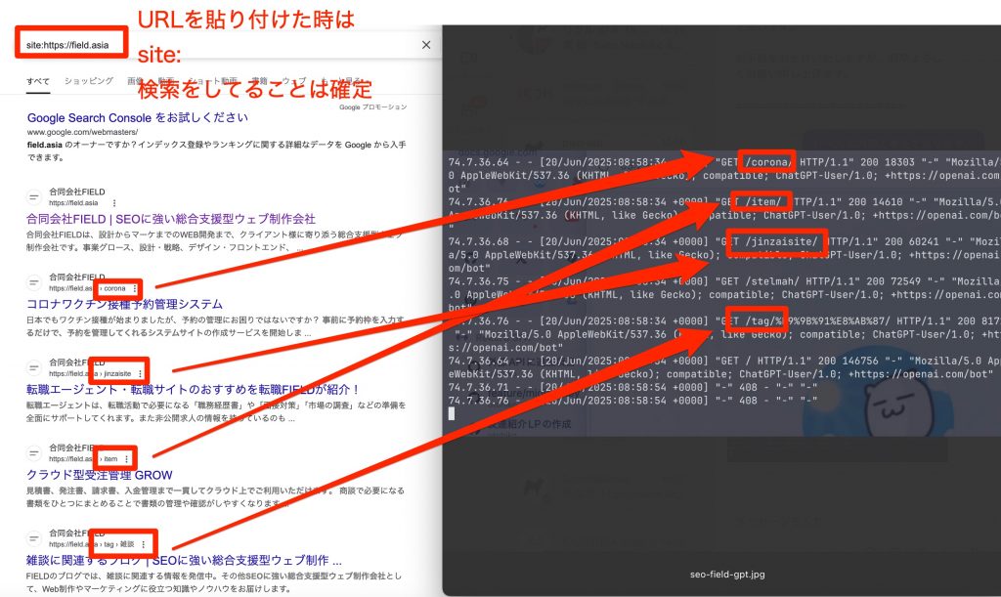Image resolution: width=1001 pixels, height=597 pixels.
Task: Click the terminal screenshot in the lightbox
Action: (724, 293)
